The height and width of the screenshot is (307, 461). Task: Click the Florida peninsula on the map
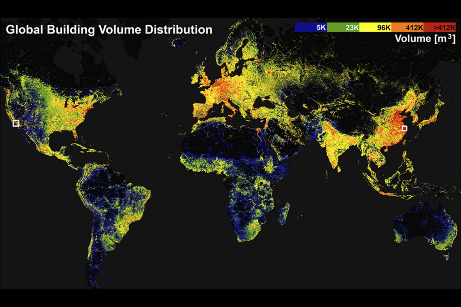pyautogui.click(x=75, y=132)
